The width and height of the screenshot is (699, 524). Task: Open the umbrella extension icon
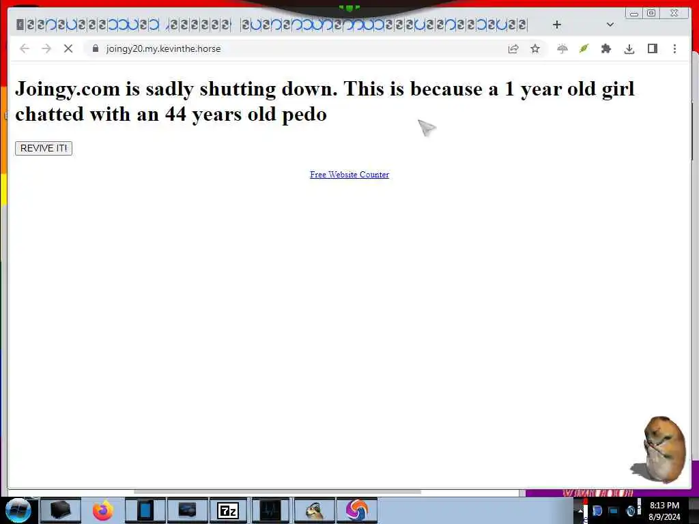pos(562,48)
